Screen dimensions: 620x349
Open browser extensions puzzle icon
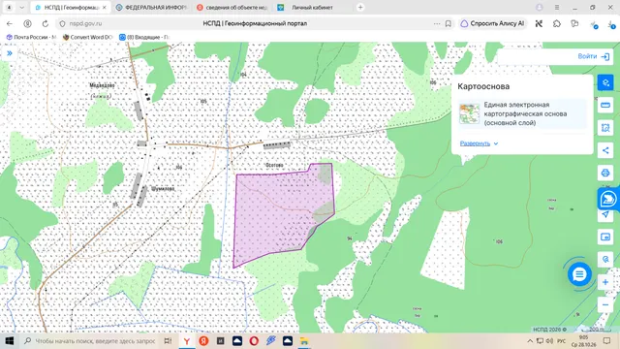(557, 23)
